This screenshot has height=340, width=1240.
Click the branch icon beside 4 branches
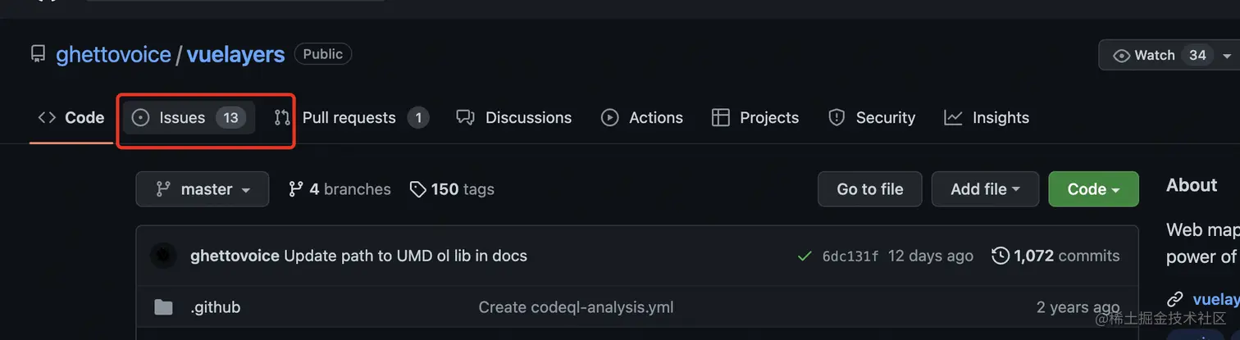(x=296, y=189)
